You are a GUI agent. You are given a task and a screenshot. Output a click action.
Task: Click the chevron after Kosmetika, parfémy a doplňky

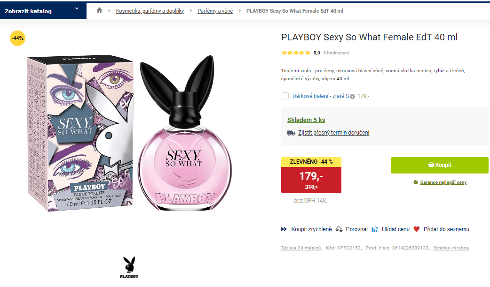coord(191,10)
